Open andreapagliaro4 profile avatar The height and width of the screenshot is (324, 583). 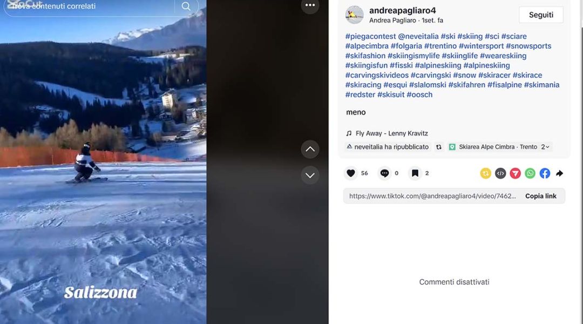click(x=354, y=15)
